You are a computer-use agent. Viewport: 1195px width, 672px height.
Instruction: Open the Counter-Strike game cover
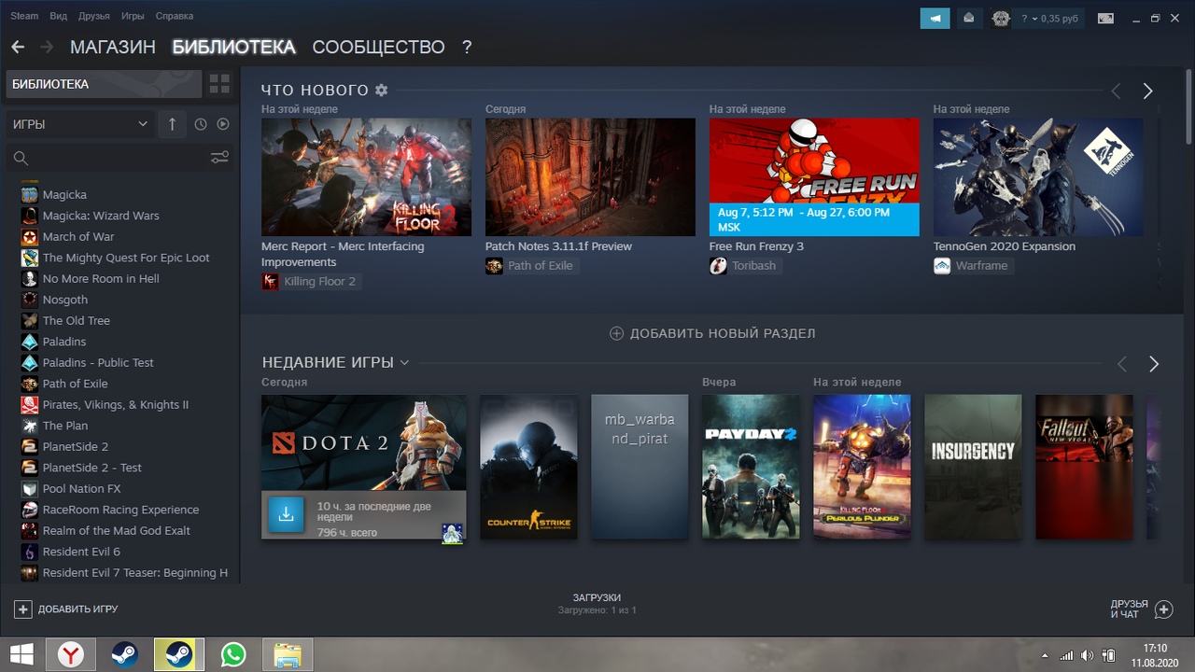(x=528, y=467)
